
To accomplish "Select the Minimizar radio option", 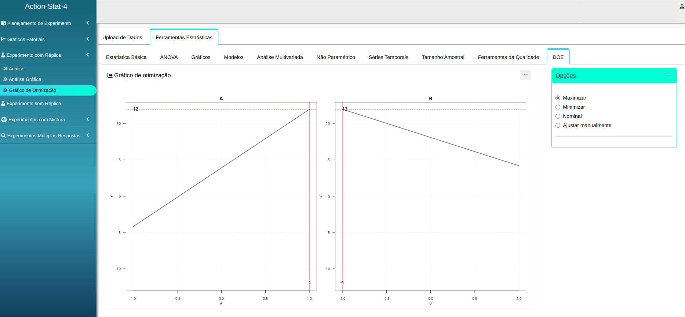I will point(558,107).
